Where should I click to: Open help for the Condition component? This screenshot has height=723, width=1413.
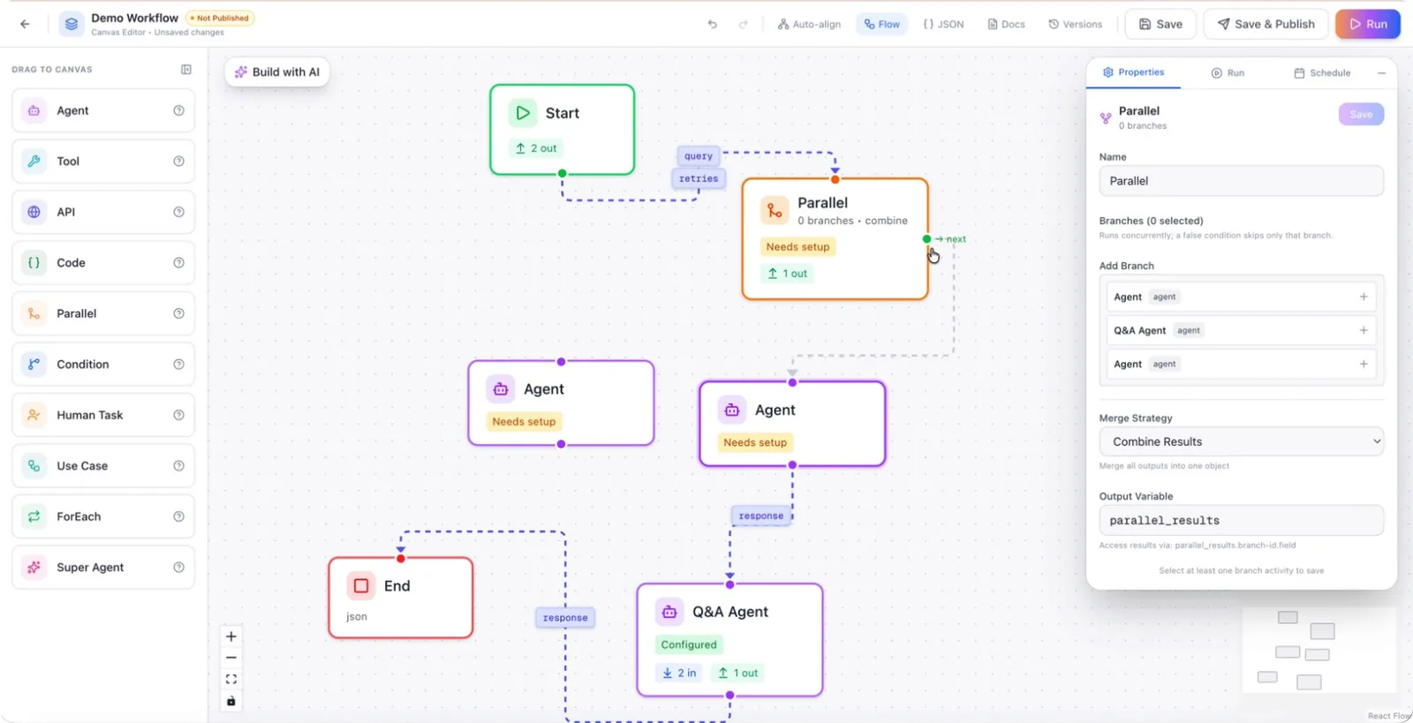pos(179,365)
